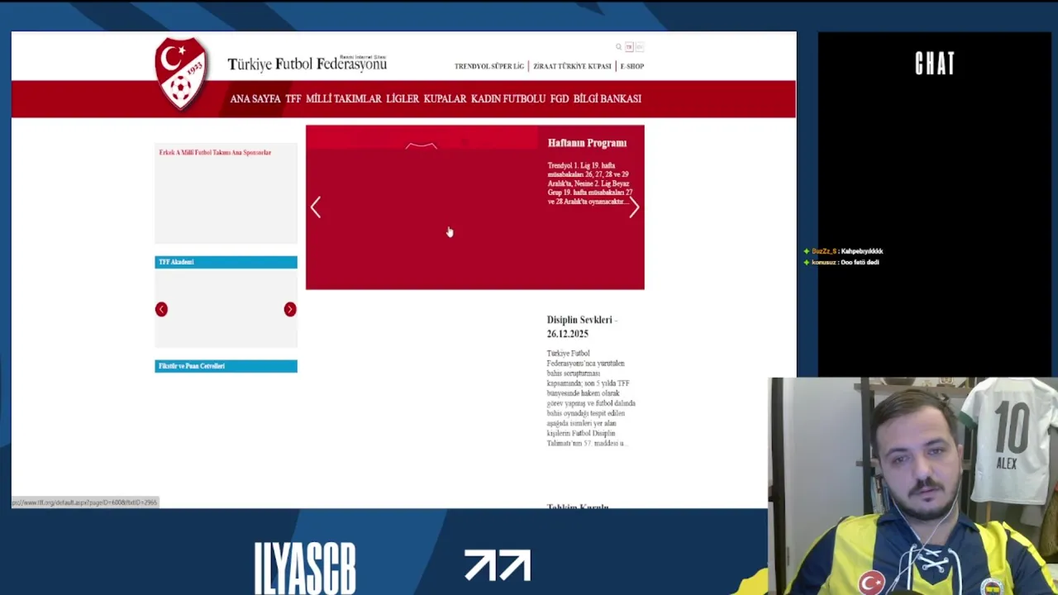Click the streamer webcam feed

913,486
